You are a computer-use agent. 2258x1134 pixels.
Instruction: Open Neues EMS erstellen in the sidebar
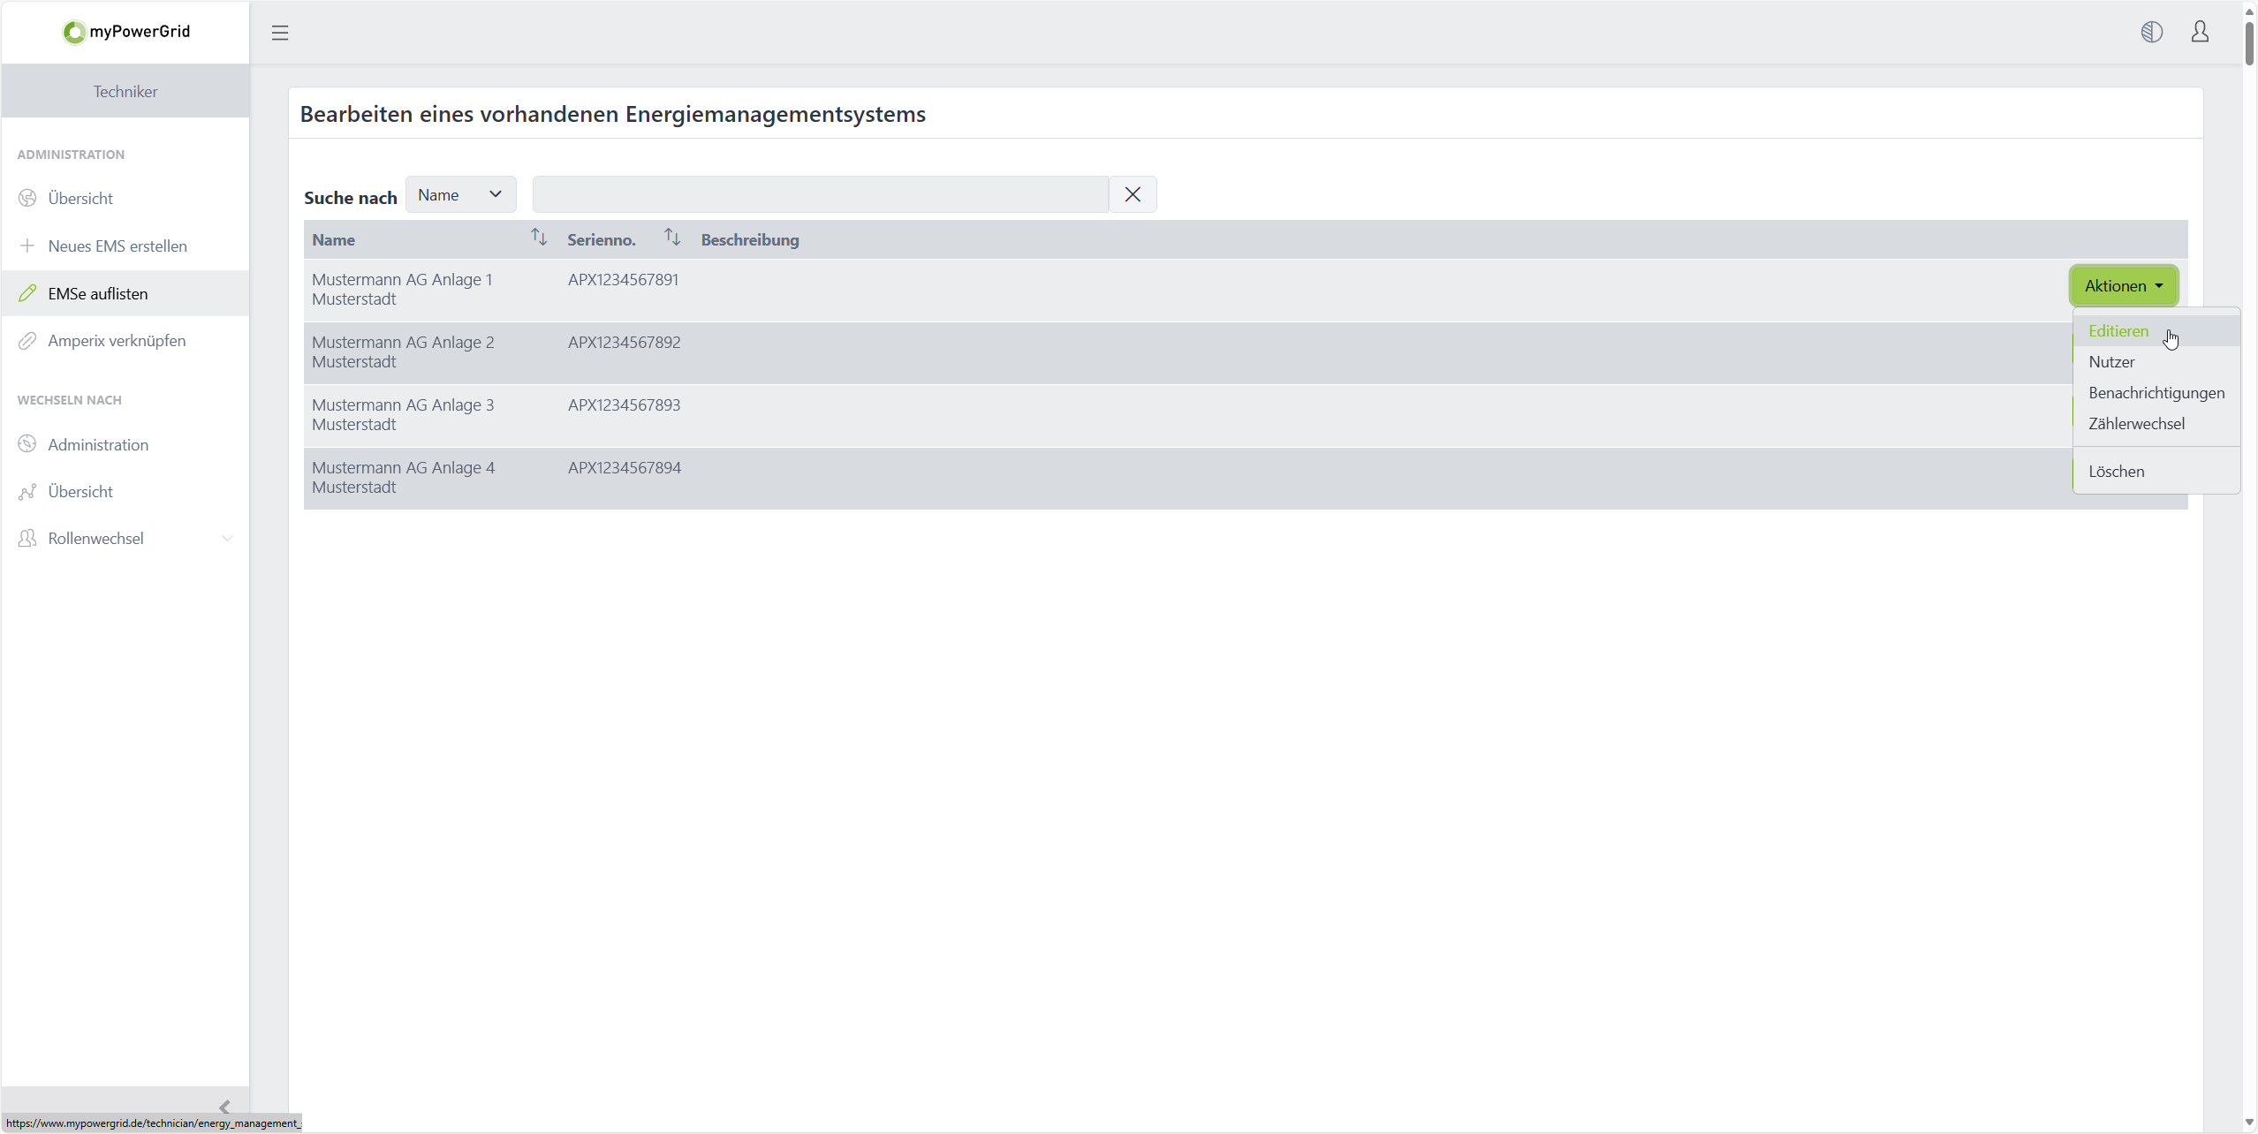117,246
